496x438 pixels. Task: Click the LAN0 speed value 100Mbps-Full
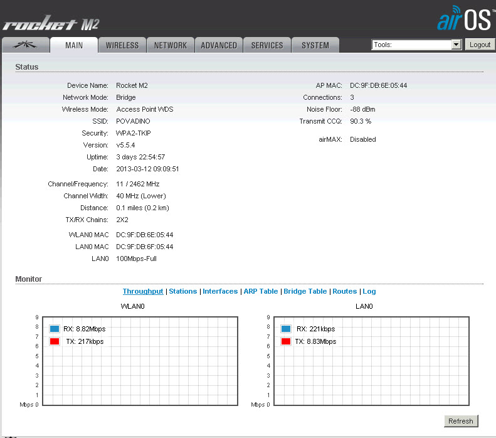[x=136, y=259]
